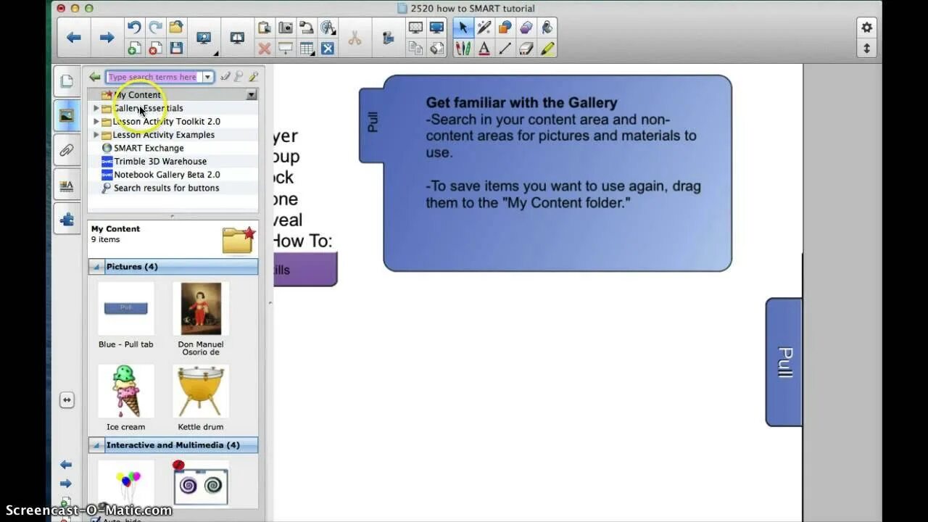Select the yellow Highlighter tool
The width and height of the screenshot is (928, 522).
tap(547, 49)
